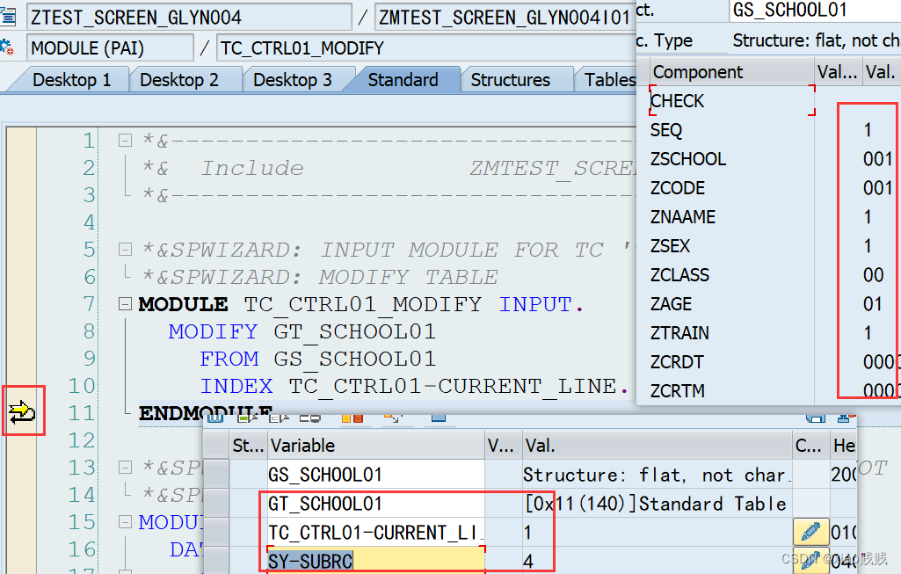901x574 pixels.
Task: Click the Val. column header in variable table
Action: [657, 446]
